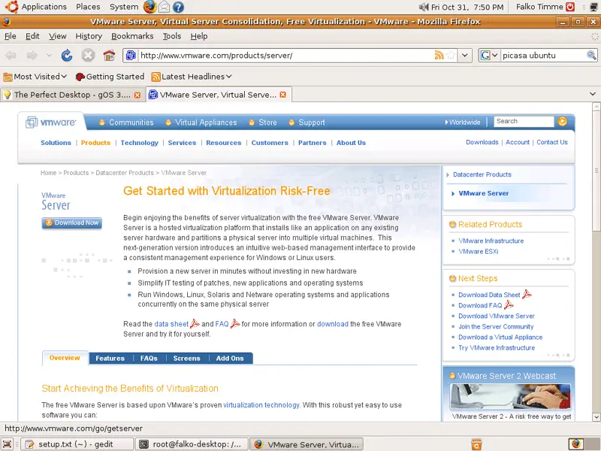Click the site identity icon in address bar
601x451 pixels.
tap(131, 55)
